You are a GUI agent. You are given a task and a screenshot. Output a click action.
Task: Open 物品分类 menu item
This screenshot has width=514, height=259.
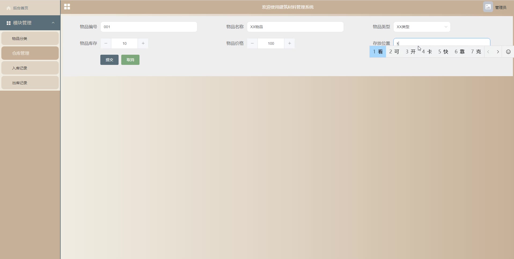(x=30, y=38)
